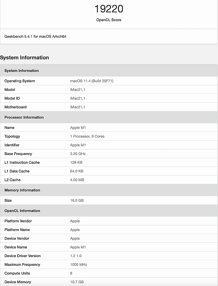
Task: Select the System Information page heading
Action: (x=25, y=58)
